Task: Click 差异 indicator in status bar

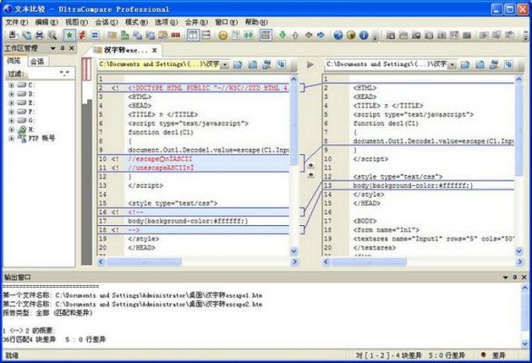Action: point(494,355)
